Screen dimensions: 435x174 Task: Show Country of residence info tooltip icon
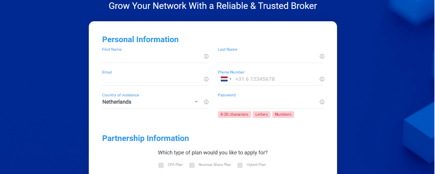206,102
